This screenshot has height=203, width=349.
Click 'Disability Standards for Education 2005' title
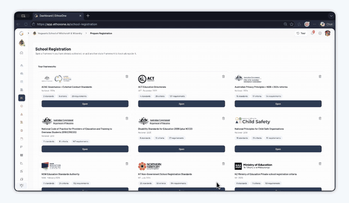coord(165,129)
